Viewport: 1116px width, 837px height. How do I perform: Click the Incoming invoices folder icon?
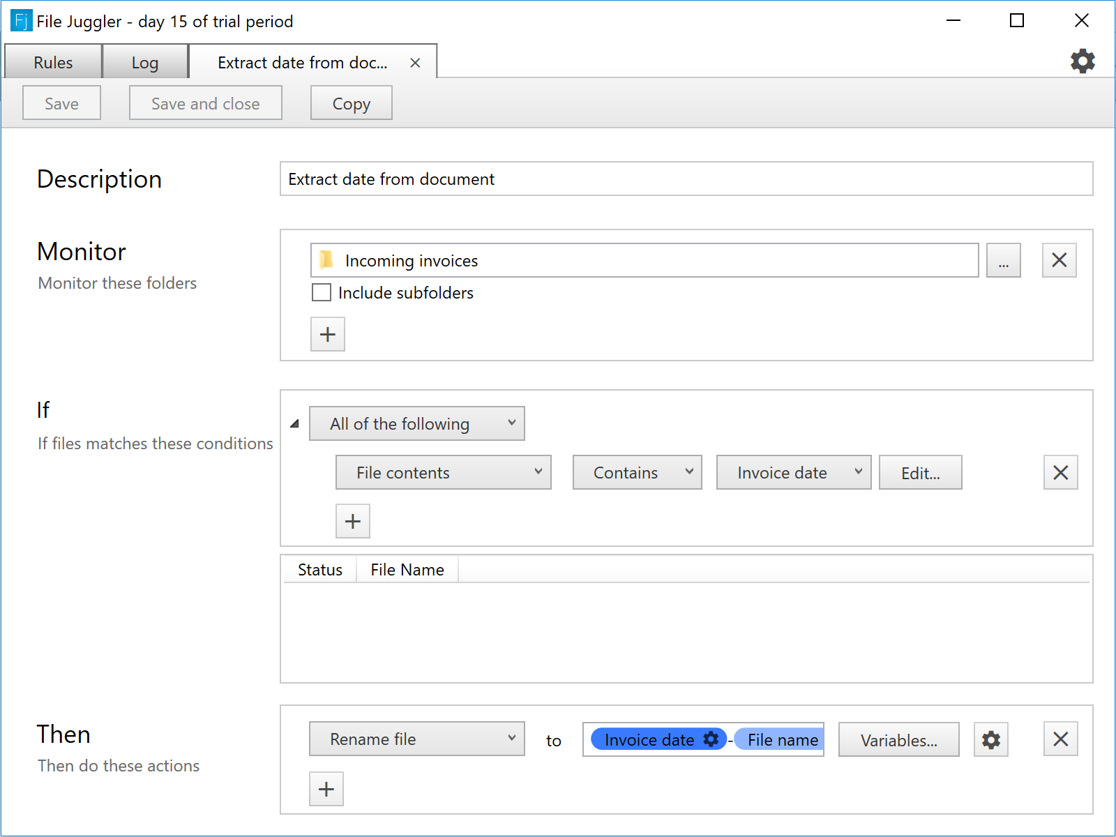[326, 260]
